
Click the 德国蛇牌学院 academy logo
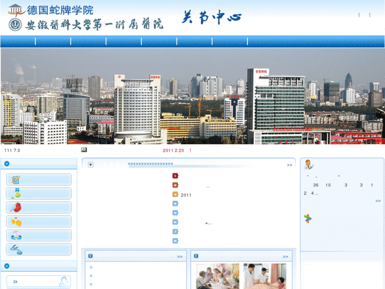coord(50,10)
